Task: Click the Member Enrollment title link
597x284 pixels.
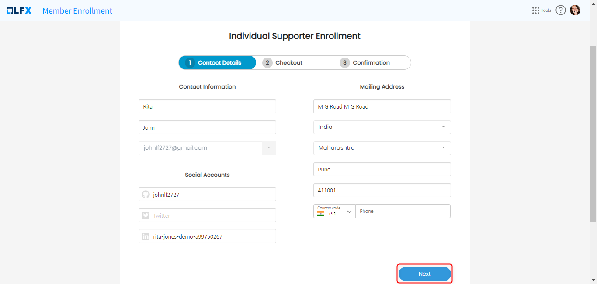Action: click(77, 11)
